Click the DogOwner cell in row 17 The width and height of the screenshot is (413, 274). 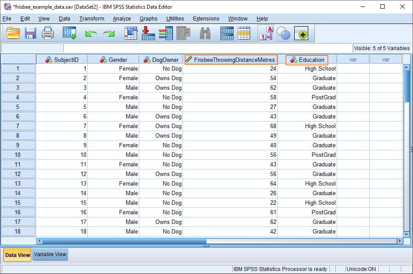coord(161,222)
